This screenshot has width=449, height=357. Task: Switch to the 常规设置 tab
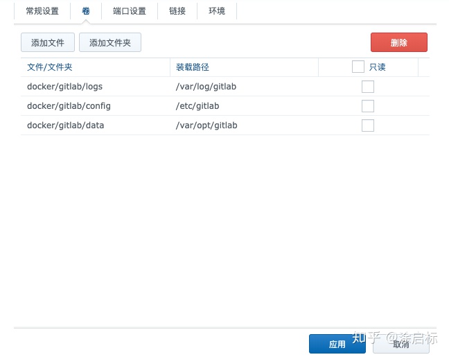coord(42,11)
